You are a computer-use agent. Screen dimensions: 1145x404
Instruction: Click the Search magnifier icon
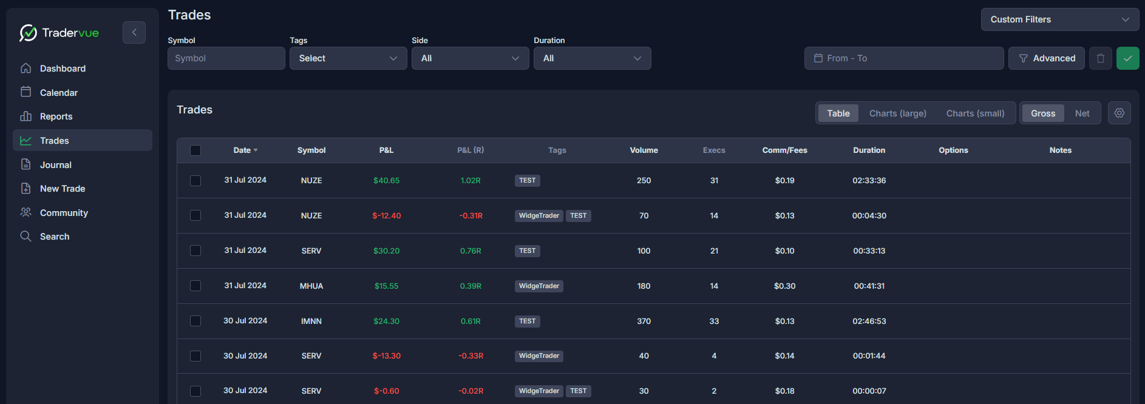click(x=25, y=236)
